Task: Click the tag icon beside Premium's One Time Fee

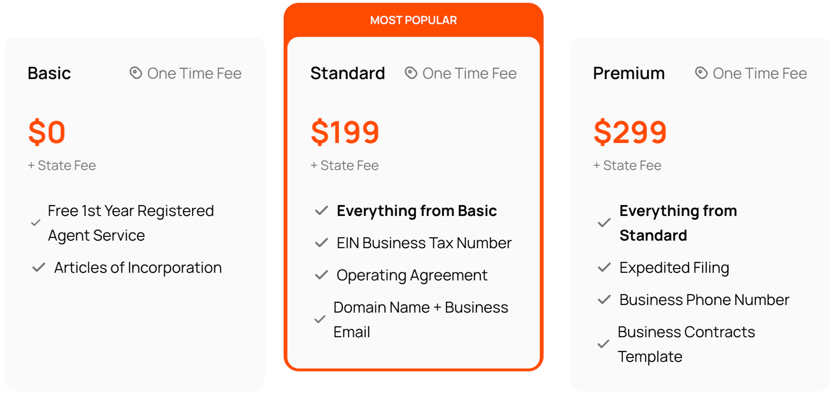Action: click(x=701, y=73)
